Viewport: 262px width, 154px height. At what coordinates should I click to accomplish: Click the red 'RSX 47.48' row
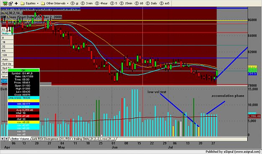(x=23, y=116)
